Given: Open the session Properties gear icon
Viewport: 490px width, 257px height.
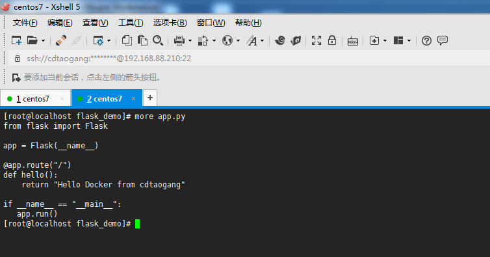Looking at the screenshot, I should pos(98,41).
